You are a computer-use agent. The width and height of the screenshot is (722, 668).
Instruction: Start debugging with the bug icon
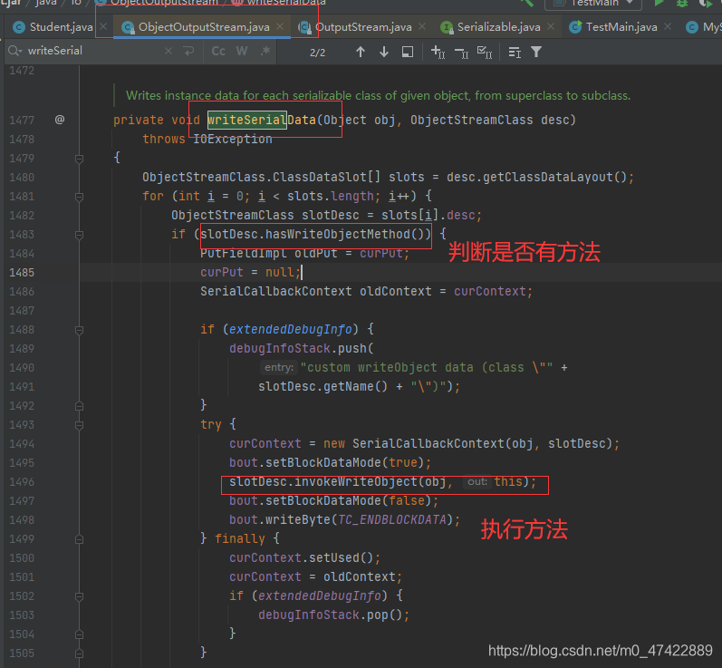pos(682,3)
